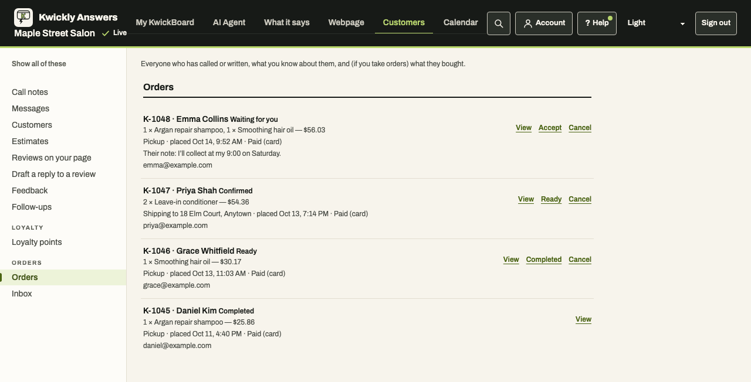Click the K-1048 · Emma Collins heading
The image size is (751, 382).
tap(185, 119)
